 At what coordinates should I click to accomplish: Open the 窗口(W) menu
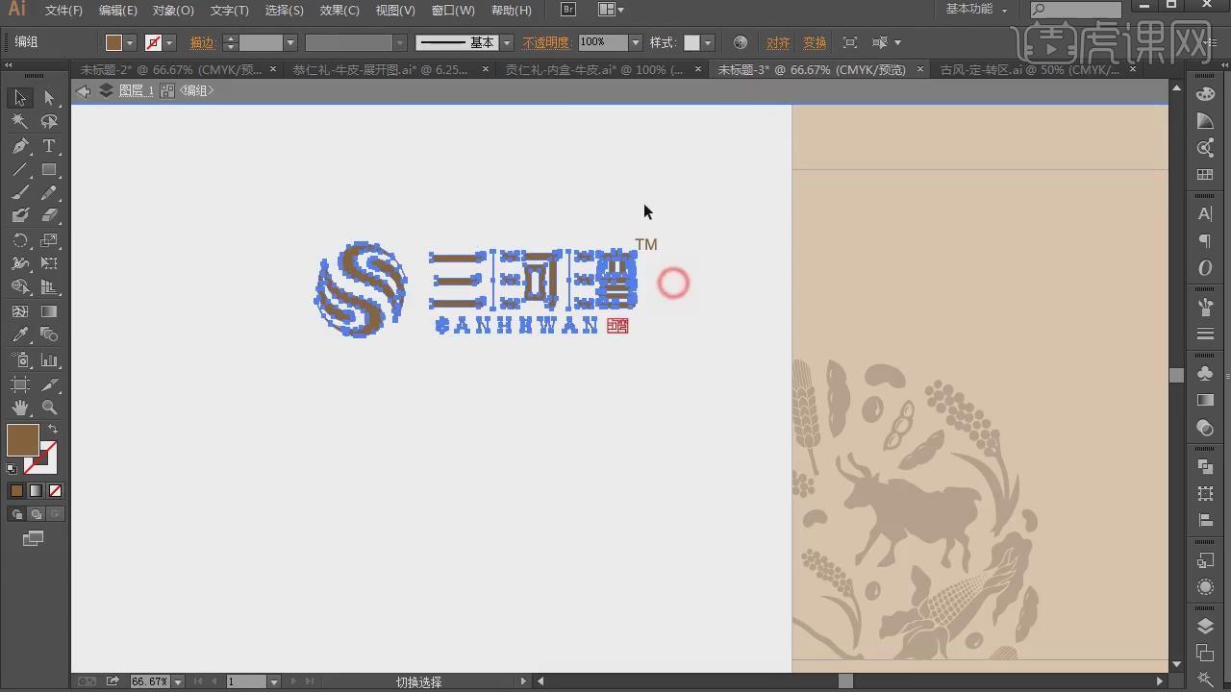coord(453,10)
